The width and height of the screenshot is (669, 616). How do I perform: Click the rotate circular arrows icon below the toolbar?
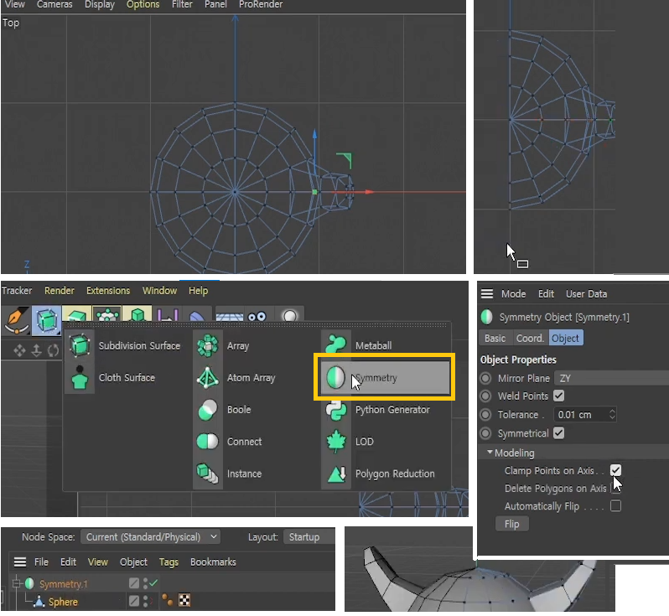pos(54,350)
